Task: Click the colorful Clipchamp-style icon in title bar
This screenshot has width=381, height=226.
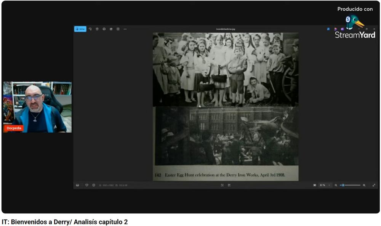Action: pyautogui.click(x=336, y=29)
